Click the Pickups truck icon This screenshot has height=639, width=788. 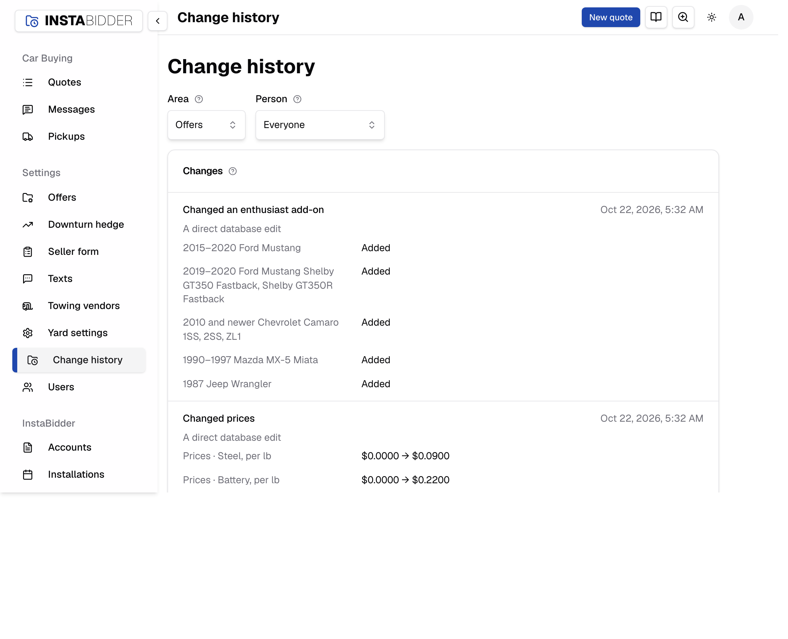click(x=28, y=137)
